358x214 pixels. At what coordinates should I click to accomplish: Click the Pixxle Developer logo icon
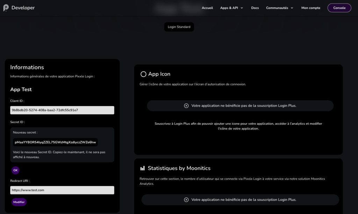[6, 8]
